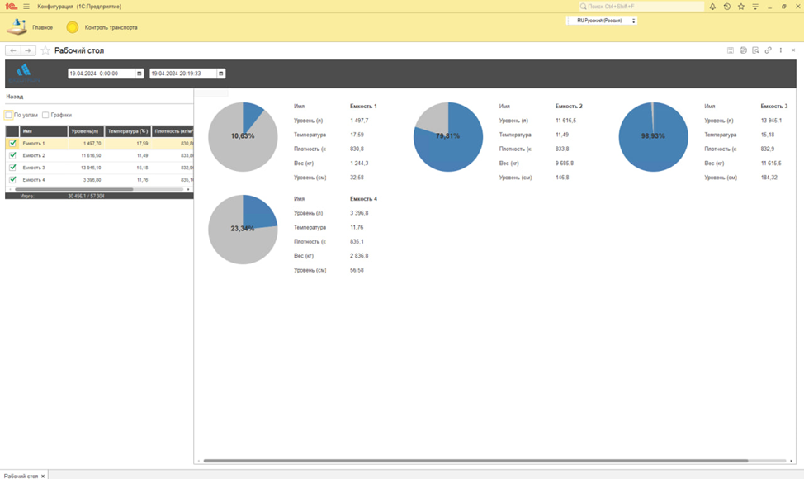Screen dimensions: 804x479
Task: Sort by the Температура column header
Action: point(128,131)
